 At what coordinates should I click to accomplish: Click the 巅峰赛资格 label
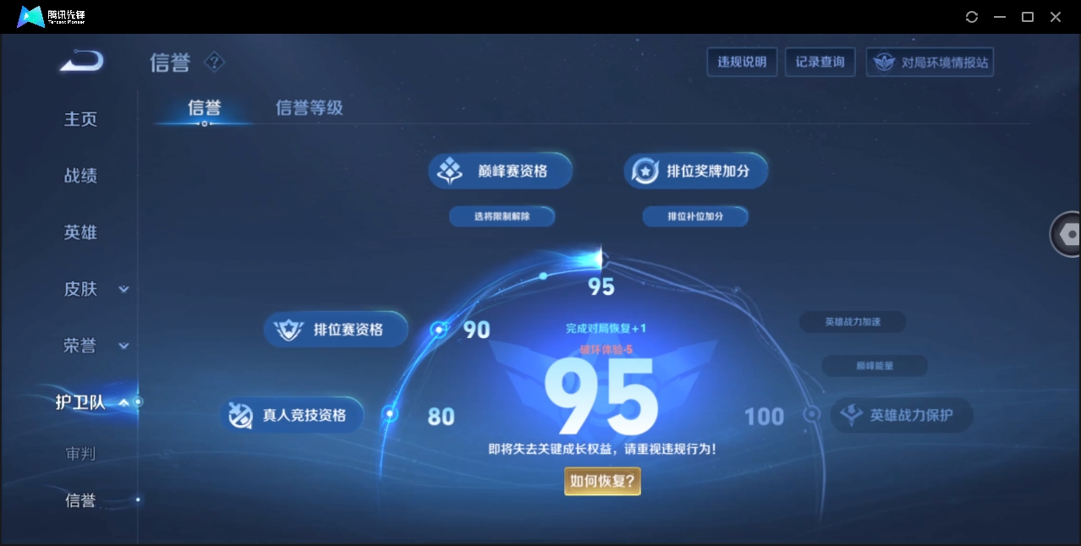pyautogui.click(x=513, y=172)
